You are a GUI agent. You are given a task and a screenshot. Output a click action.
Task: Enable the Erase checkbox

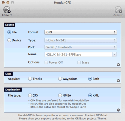point(79,62)
